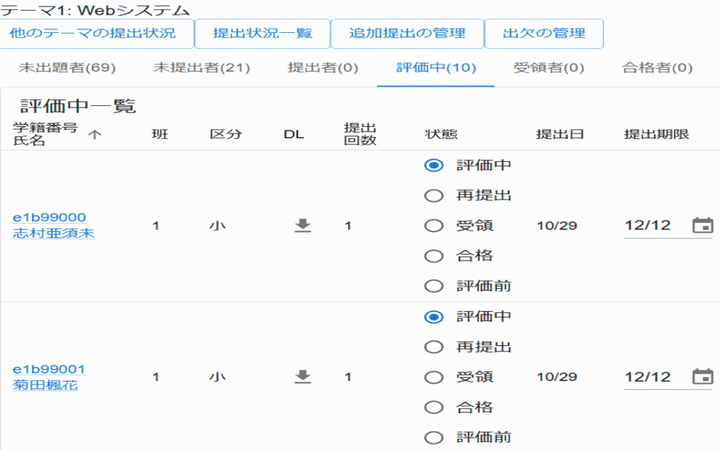
Task: Click 区分 value 小 for 菊田楓花
Action: pos(217,377)
